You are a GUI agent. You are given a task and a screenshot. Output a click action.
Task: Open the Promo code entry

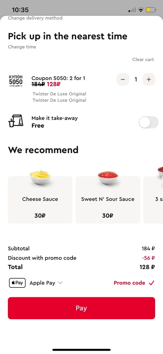(129, 283)
